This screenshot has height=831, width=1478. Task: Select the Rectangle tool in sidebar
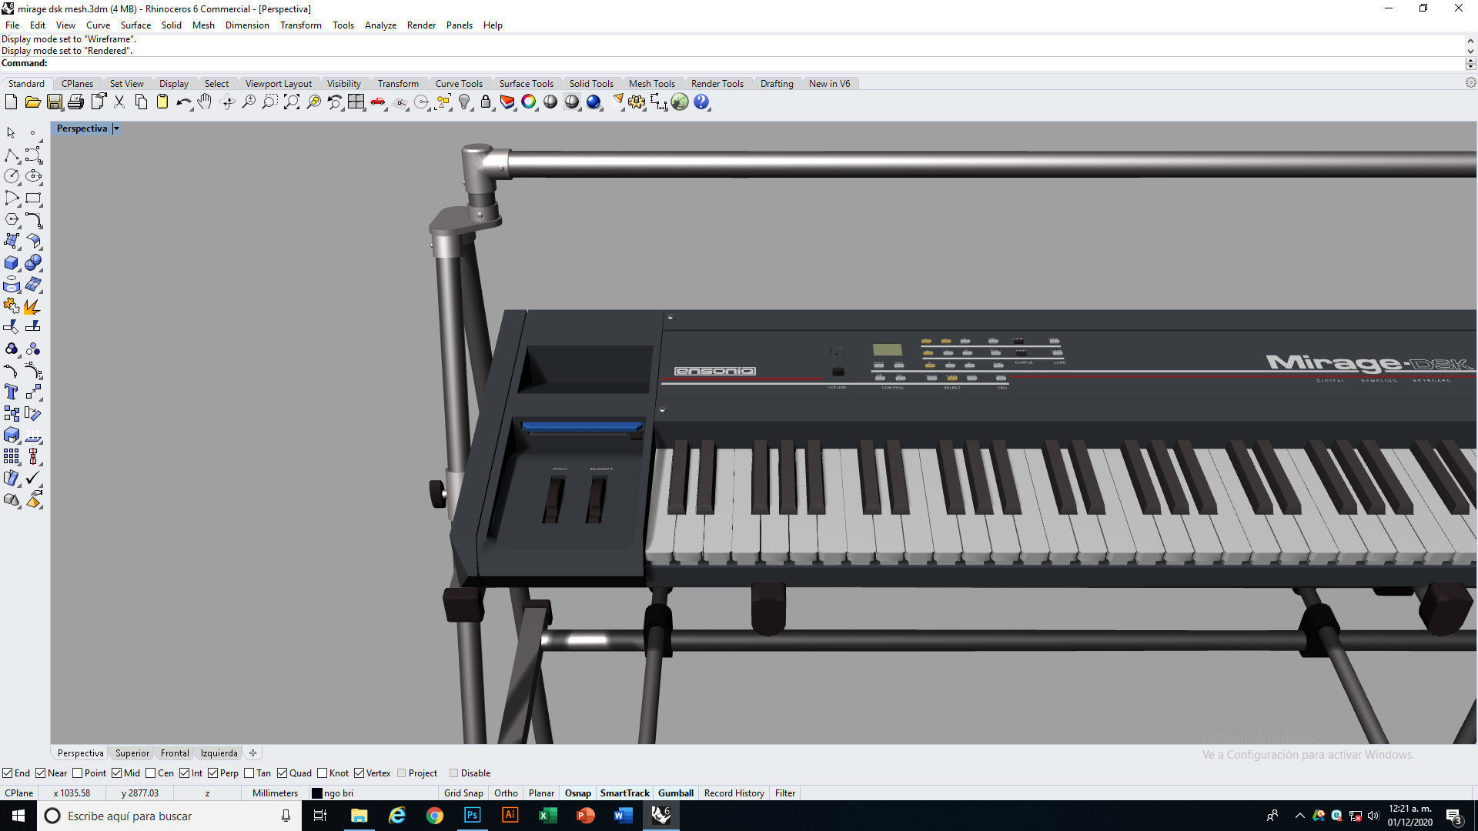pyautogui.click(x=33, y=198)
